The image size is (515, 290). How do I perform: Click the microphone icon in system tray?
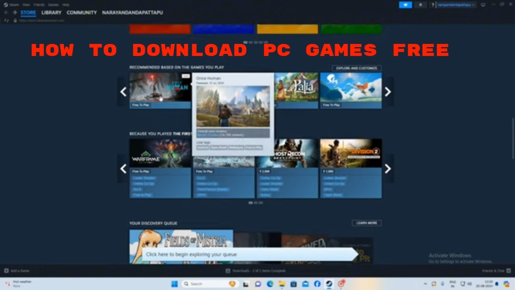point(443,284)
